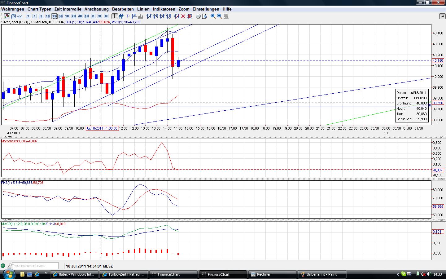Switch to Unbenannt - Paint window
The image size is (446, 279).
[x=322, y=274]
